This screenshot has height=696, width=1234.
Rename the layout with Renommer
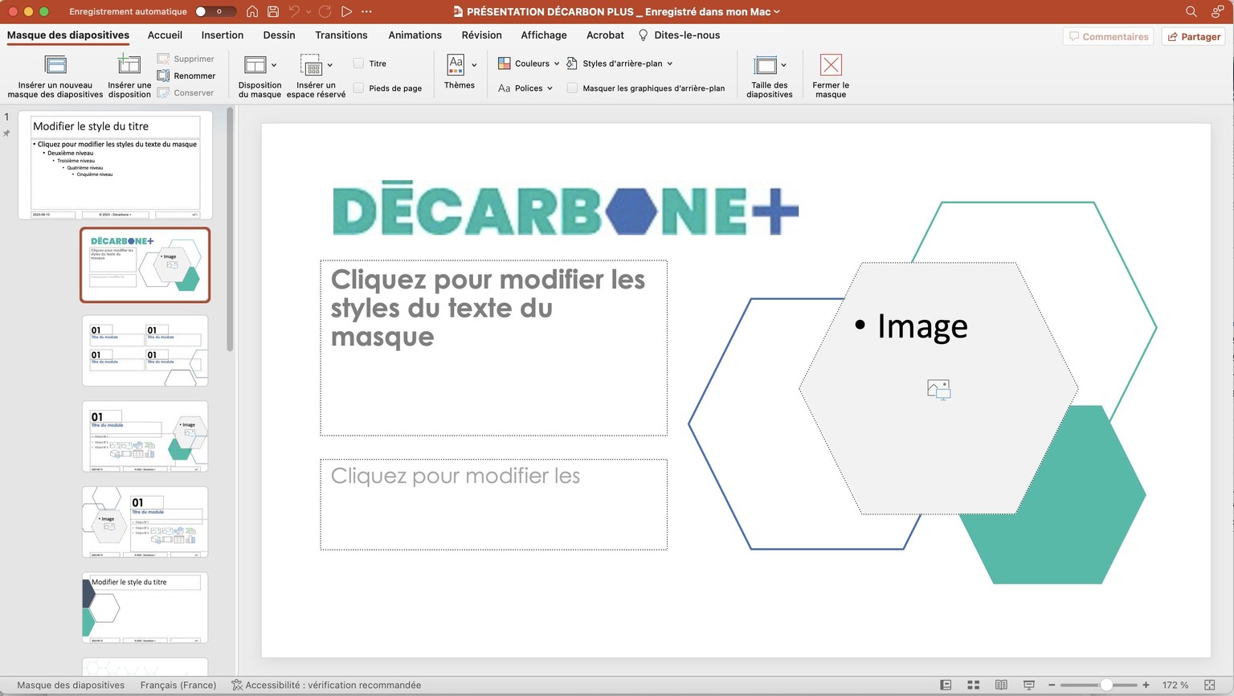[x=186, y=76]
